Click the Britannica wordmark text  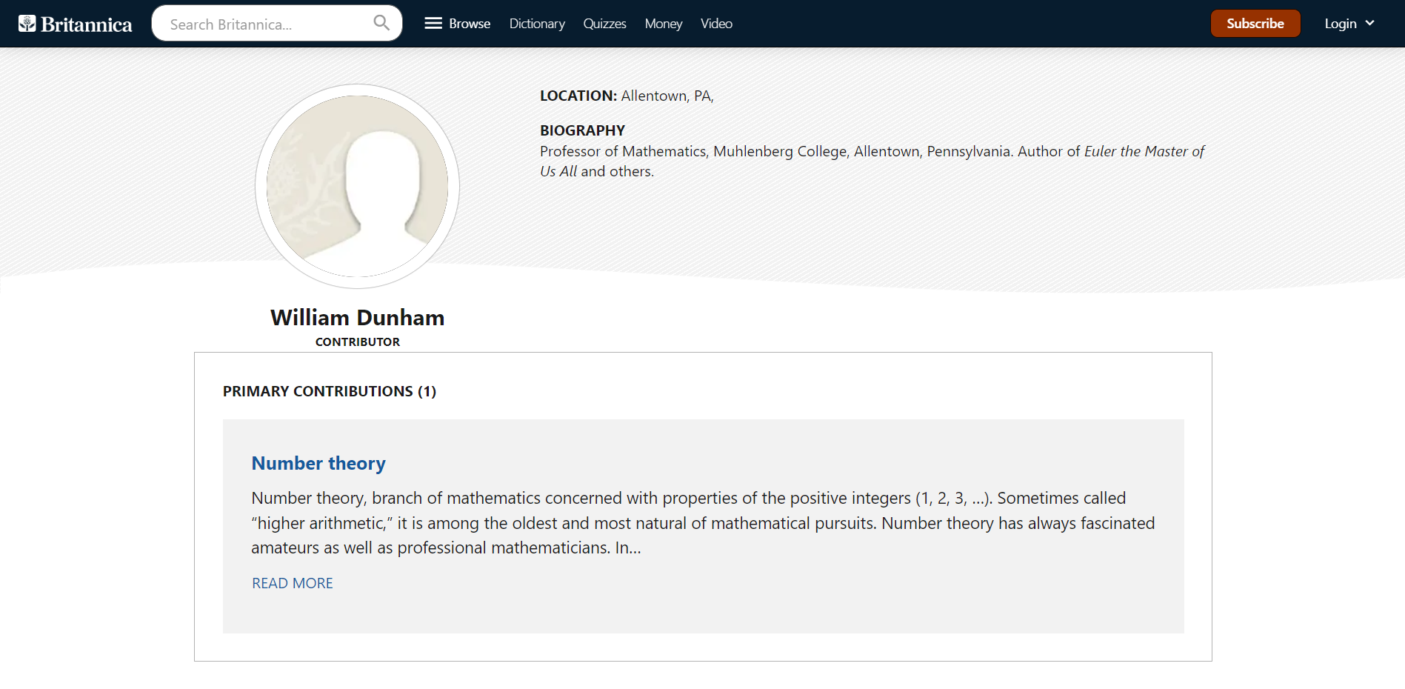pos(87,24)
